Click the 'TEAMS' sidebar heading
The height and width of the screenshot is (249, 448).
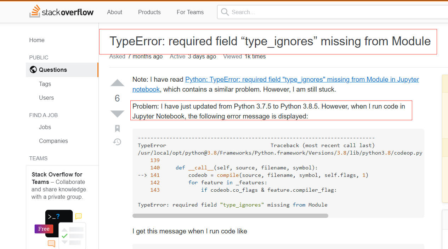(38, 158)
